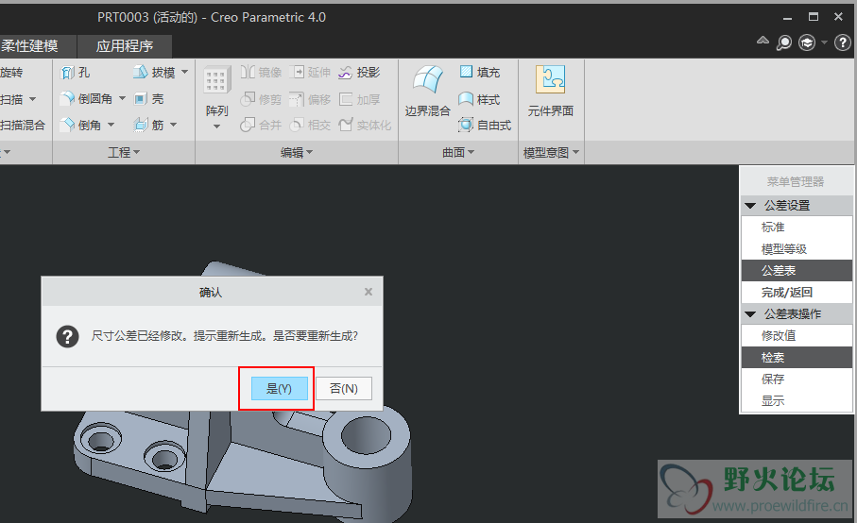Collapse the 公差表操作 menu section
Image resolution: width=857 pixels, height=523 pixels.
(x=750, y=314)
